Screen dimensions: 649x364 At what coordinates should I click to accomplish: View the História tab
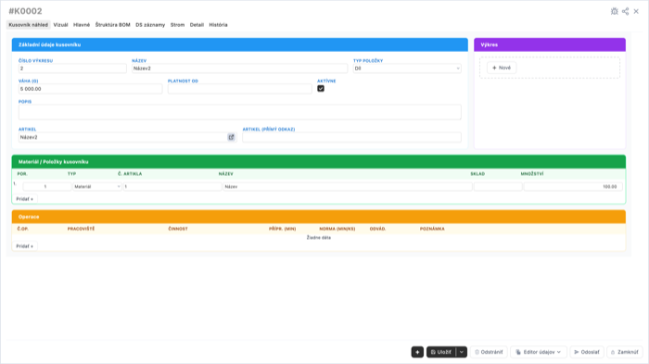[x=218, y=25]
